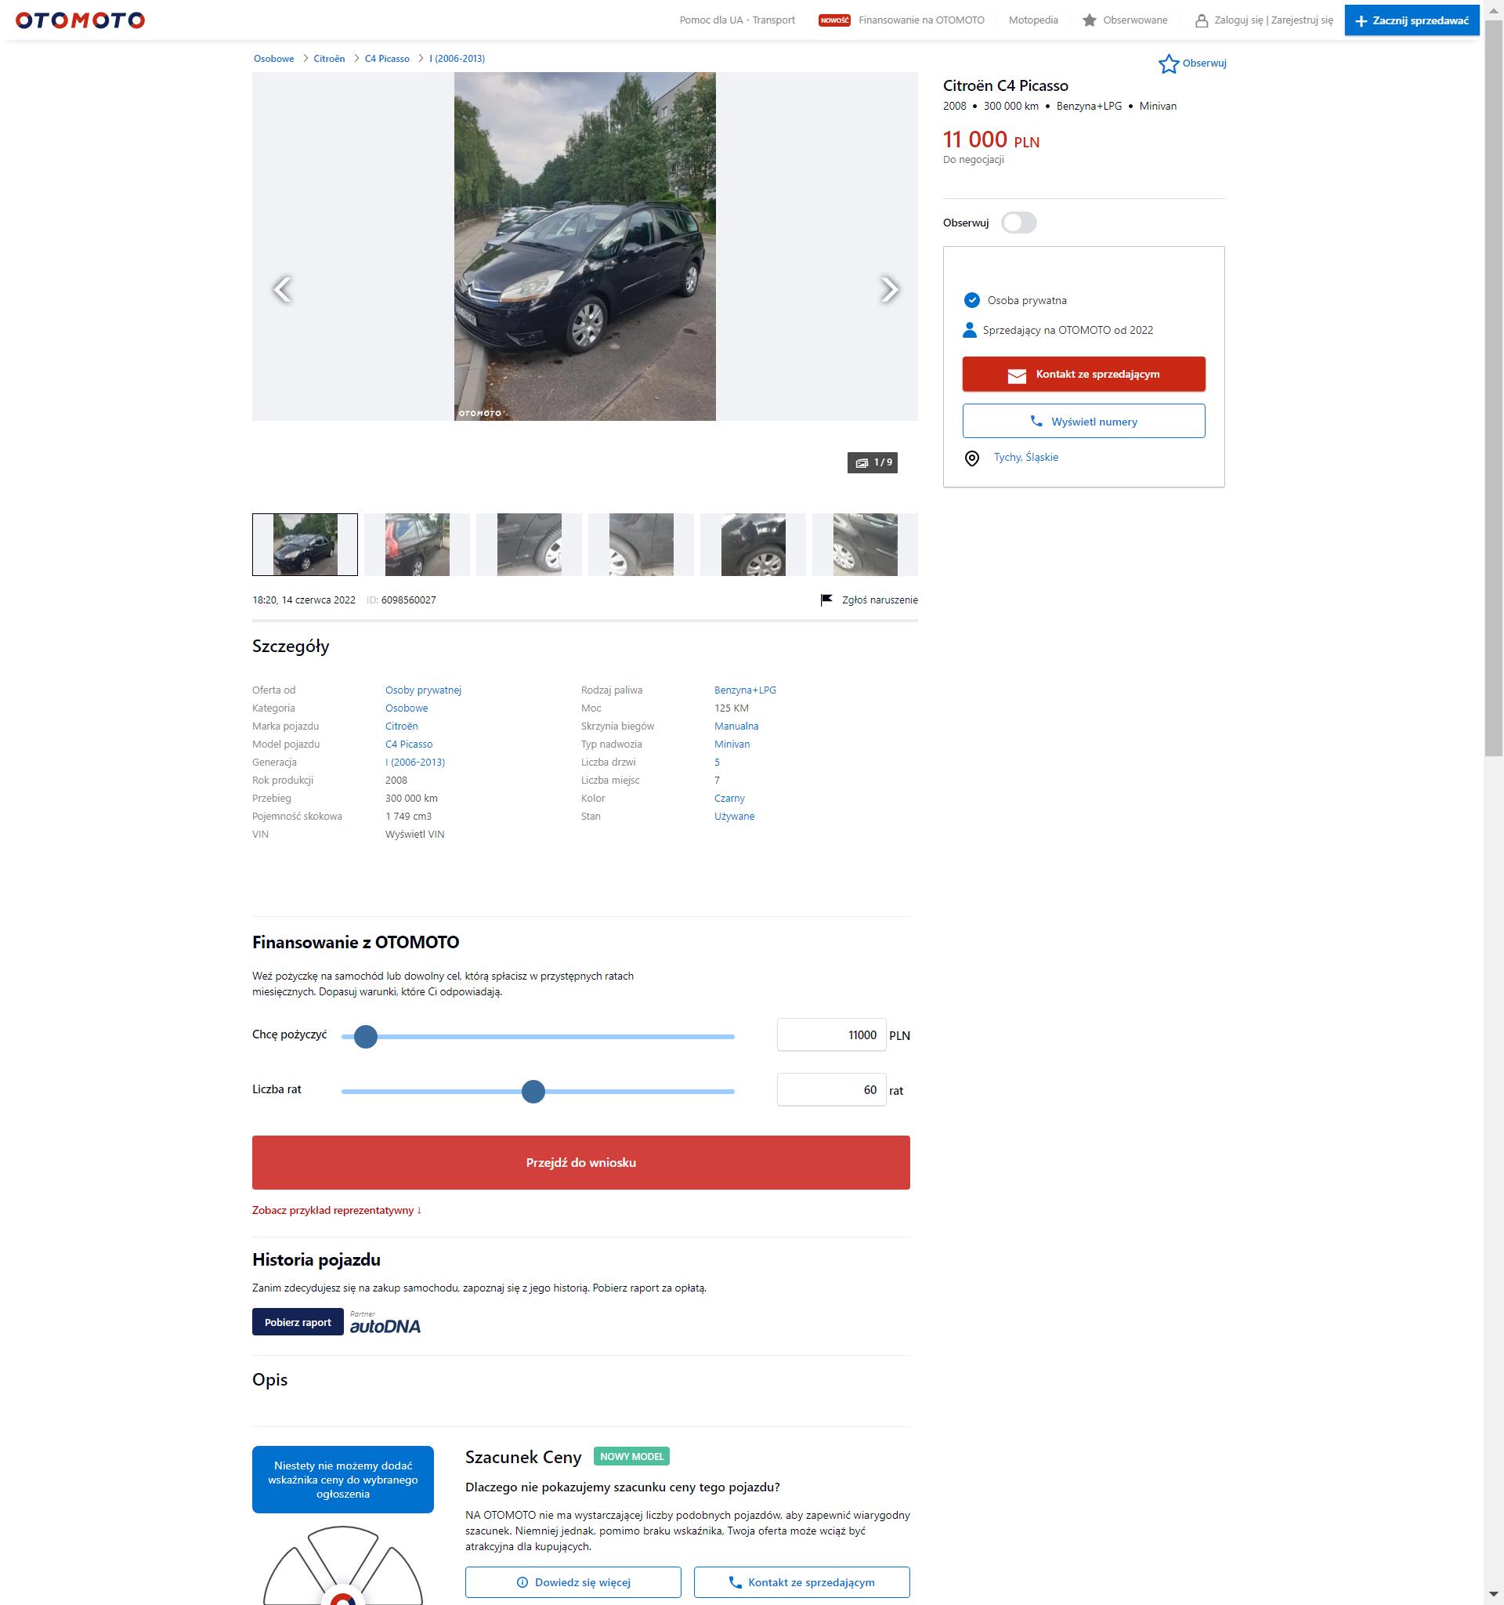This screenshot has width=1504, height=1605.
Task: Click the Wyświetl numery button
Action: pyautogui.click(x=1083, y=422)
